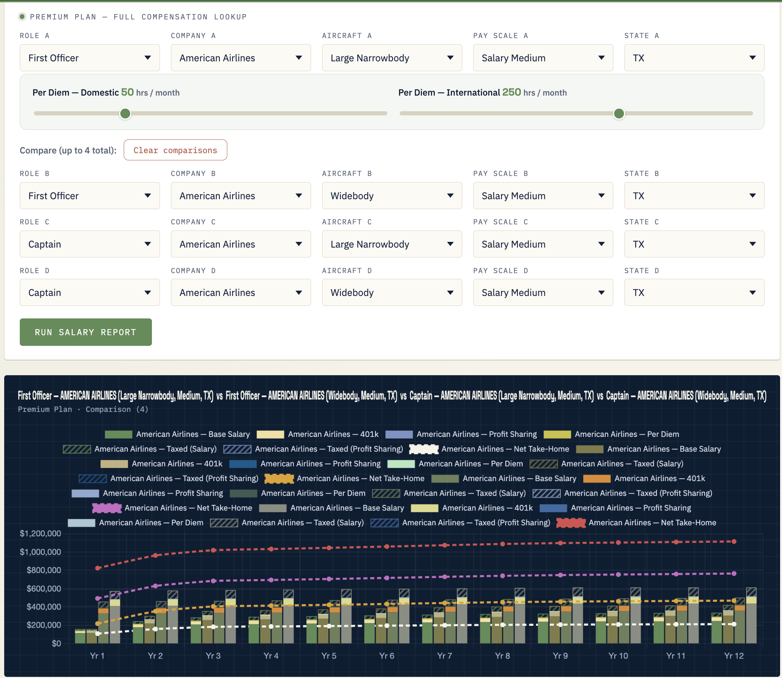Click the "Premium Plan — Full Compensation Lookup" heading
The height and width of the screenshot is (678, 782).
coord(139,17)
